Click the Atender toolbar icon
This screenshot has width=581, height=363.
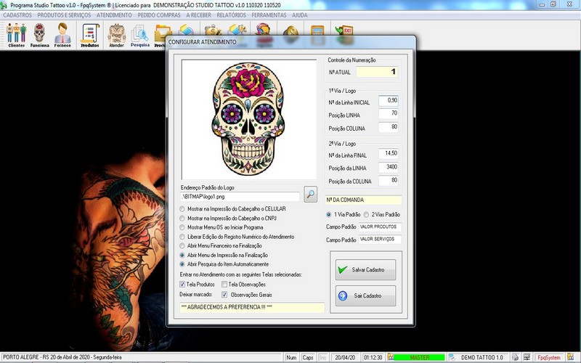(x=116, y=34)
